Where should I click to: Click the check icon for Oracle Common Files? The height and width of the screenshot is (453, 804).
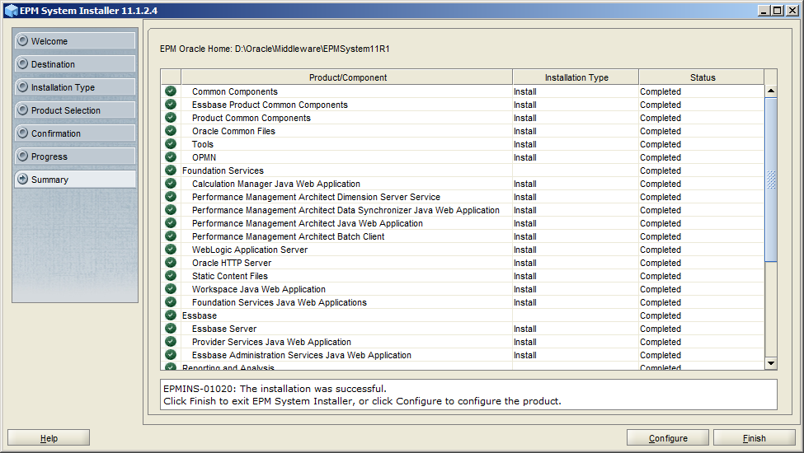click(171, 130)
